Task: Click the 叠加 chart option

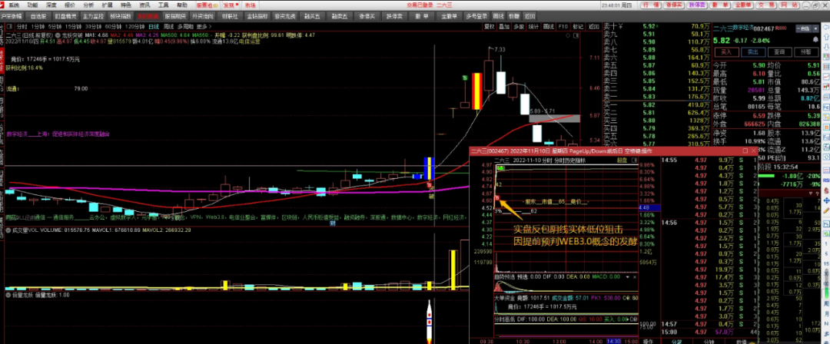Action: point(504,27)
